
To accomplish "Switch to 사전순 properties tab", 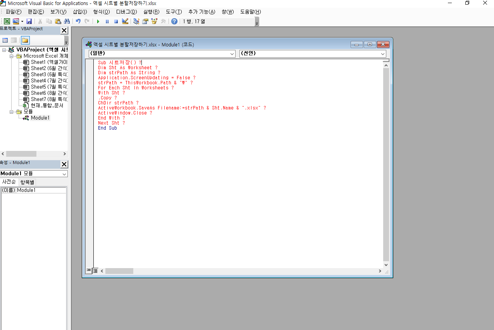I will pos(9,182).
